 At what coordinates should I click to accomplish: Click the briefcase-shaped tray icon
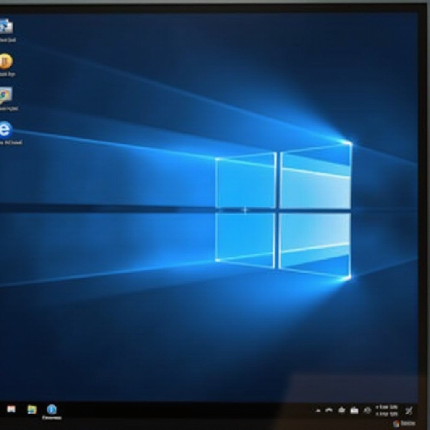(x=354, y=411)
